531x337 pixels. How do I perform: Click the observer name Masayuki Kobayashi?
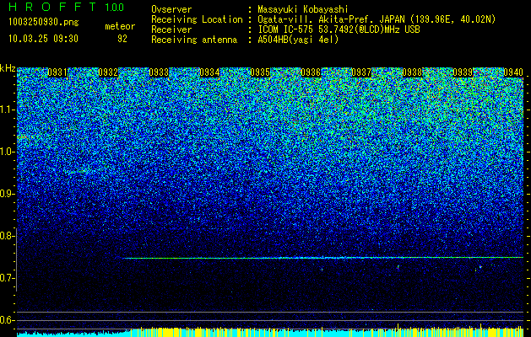coord(303,9)
